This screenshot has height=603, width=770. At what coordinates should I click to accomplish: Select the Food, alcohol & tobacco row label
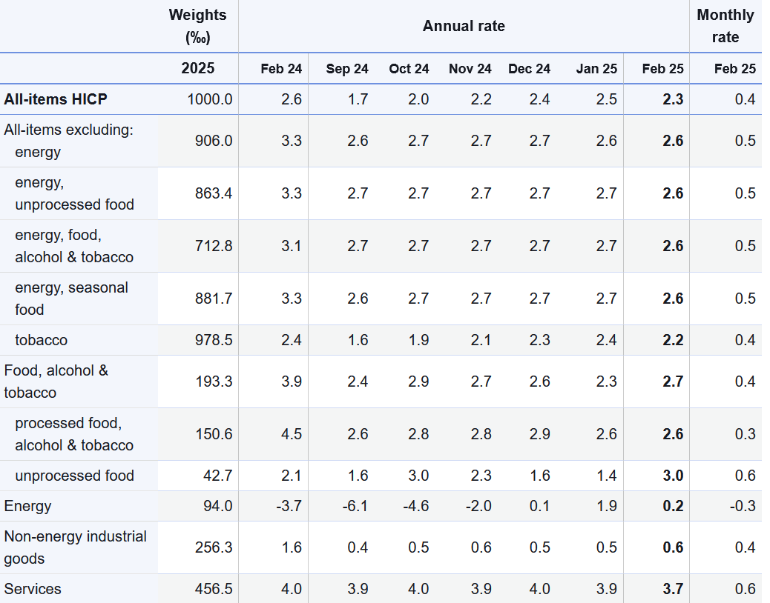(x=56, y=382)
